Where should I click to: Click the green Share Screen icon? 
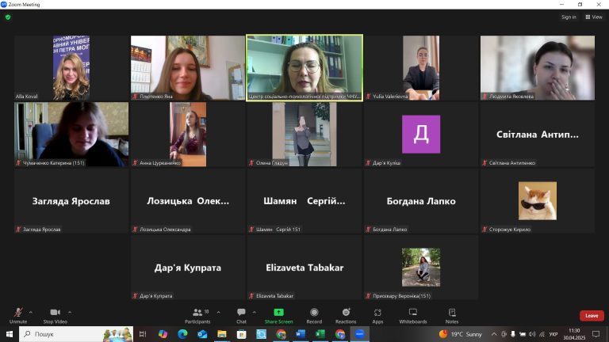pyautogui.click(x=278, y=314)
